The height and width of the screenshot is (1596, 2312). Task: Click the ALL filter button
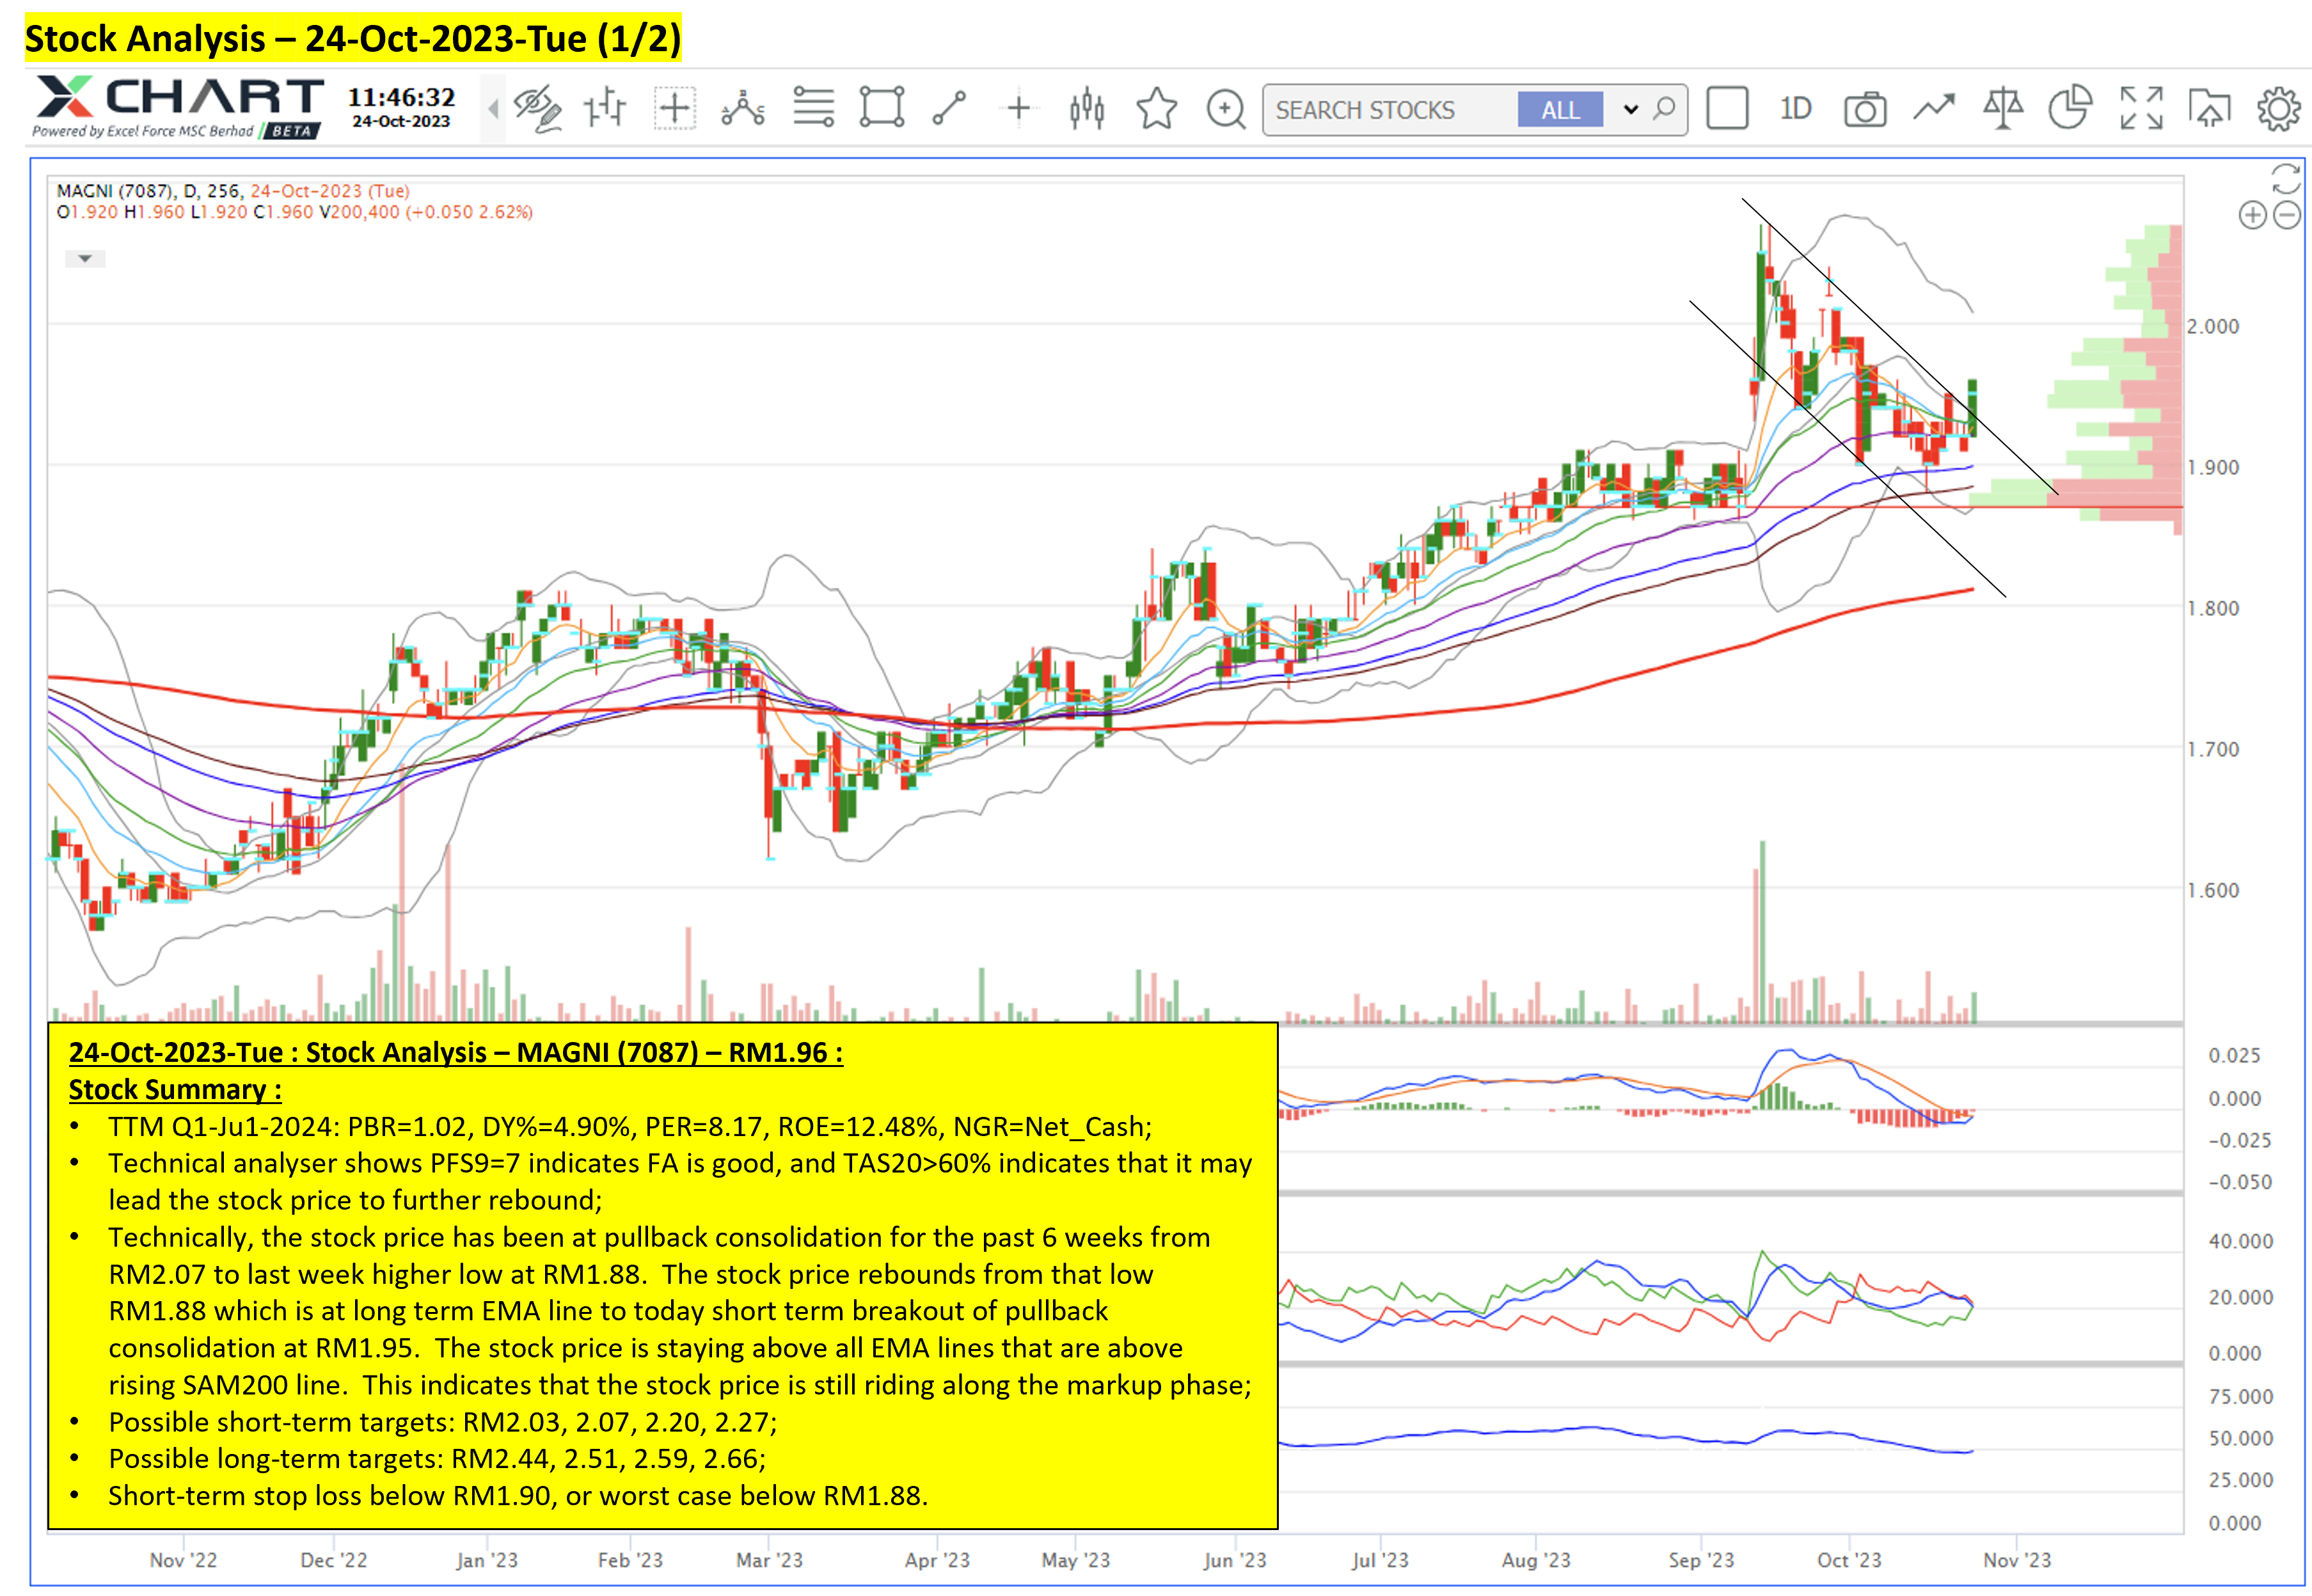(x=1560, y=109)
